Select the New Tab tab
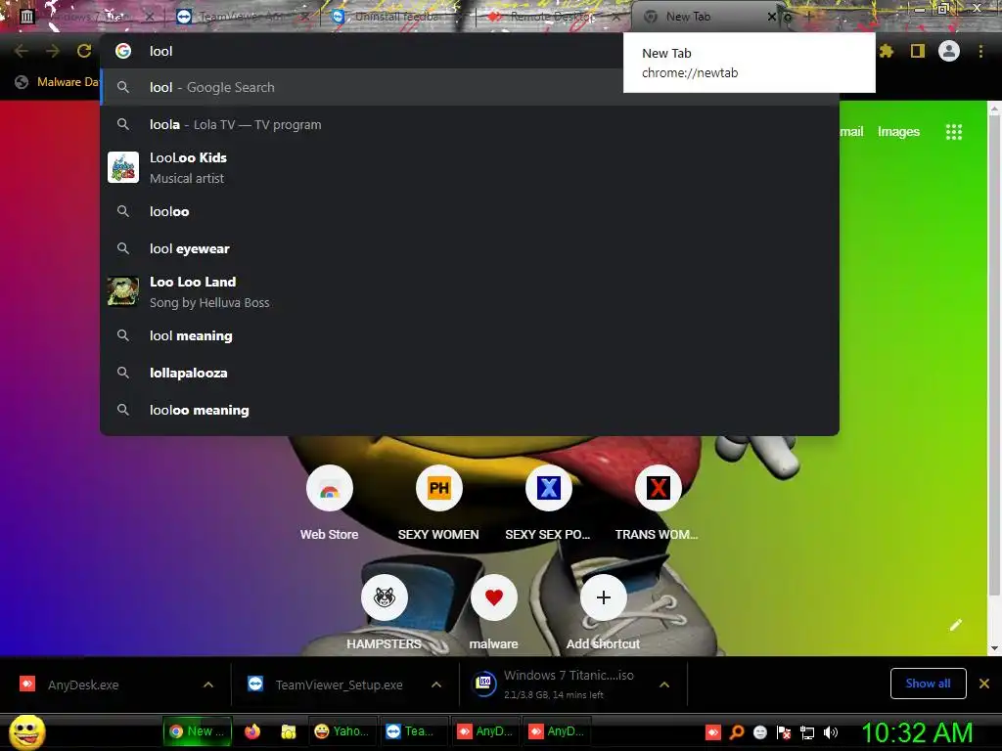Viewport: 1002px width, 751px height. 703,17
